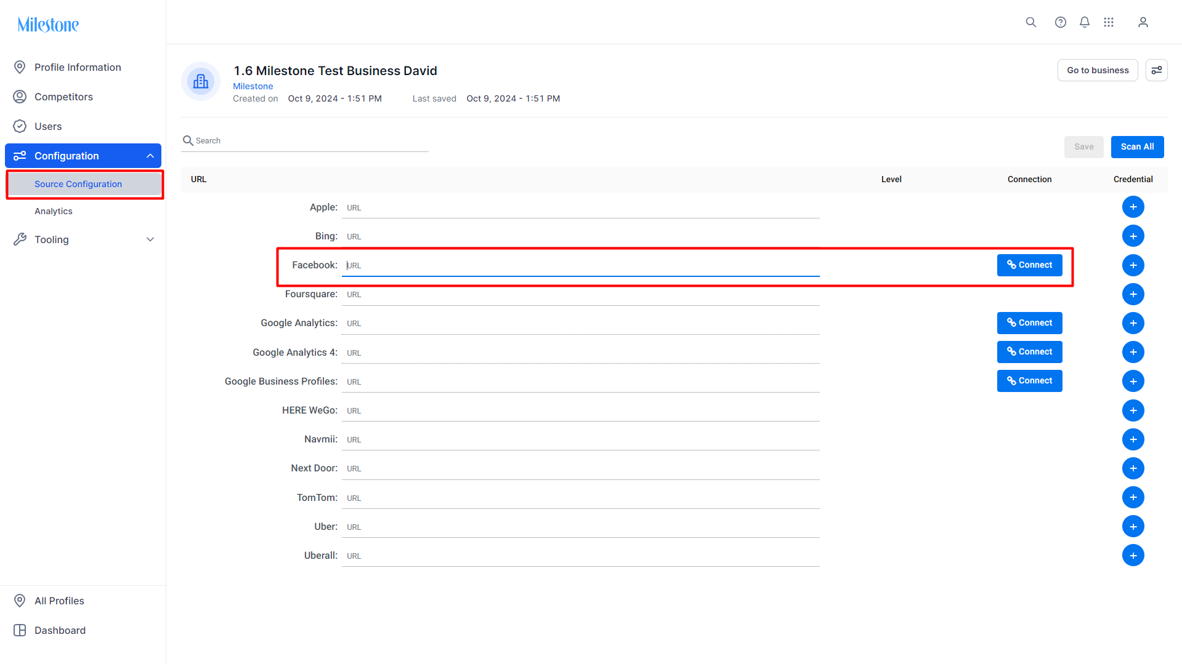Click the Uberall URL input
This screenshot has height=664, width=1182.
pos(581,556)
